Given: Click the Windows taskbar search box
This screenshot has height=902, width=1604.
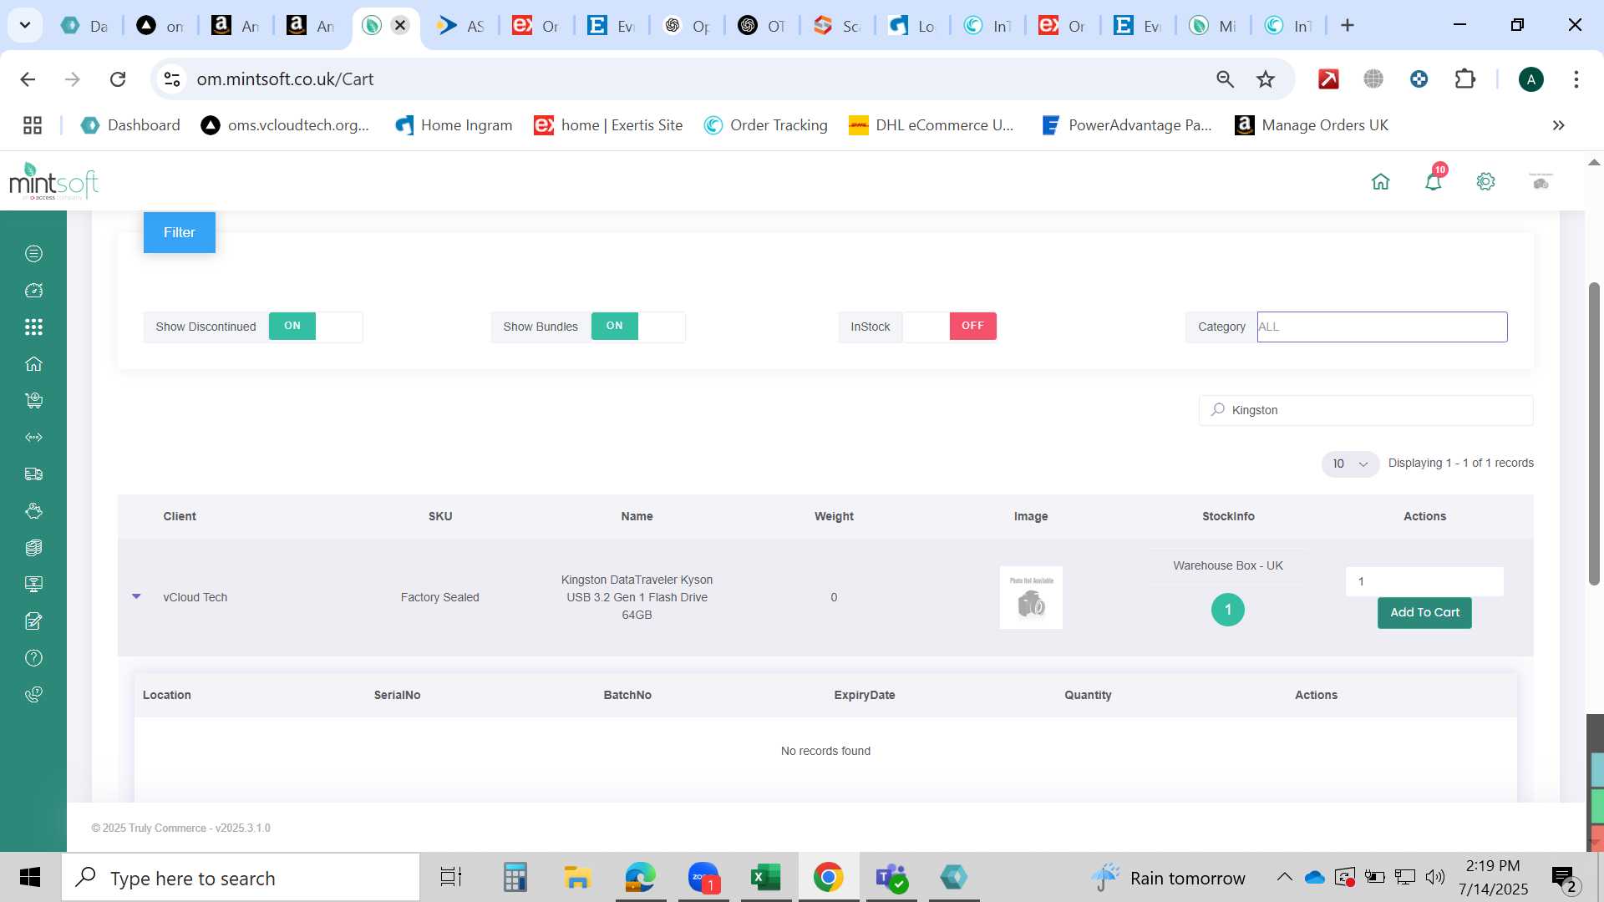Looking at the screenshot, I should coord(241,878).
